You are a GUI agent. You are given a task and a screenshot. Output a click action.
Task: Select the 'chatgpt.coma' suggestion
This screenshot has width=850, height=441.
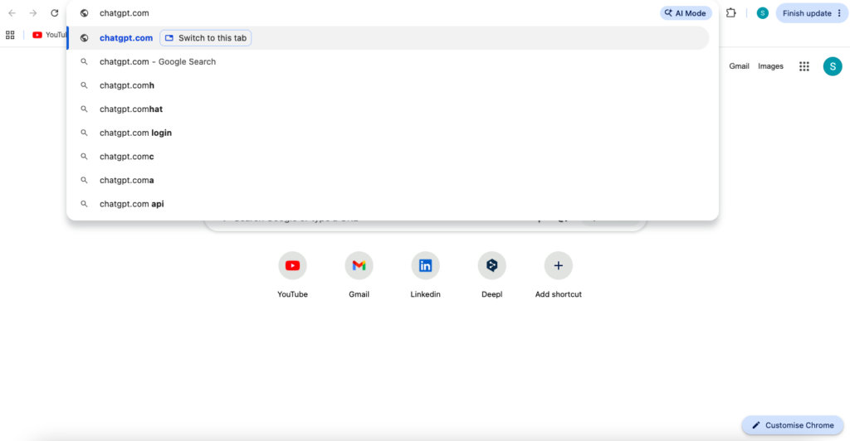pyautogui.click(x=388, y=180)
